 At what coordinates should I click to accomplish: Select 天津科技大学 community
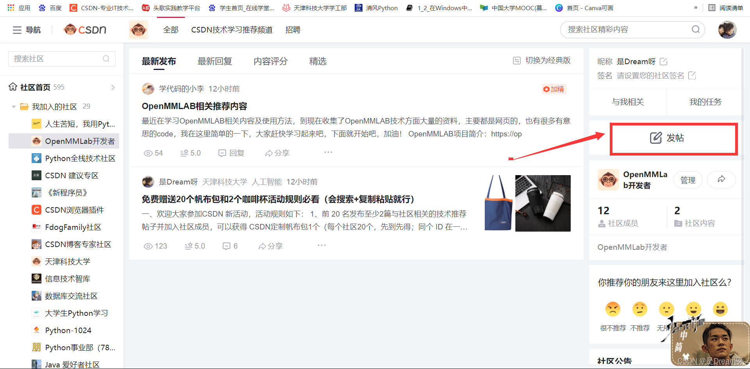(61, 262)
